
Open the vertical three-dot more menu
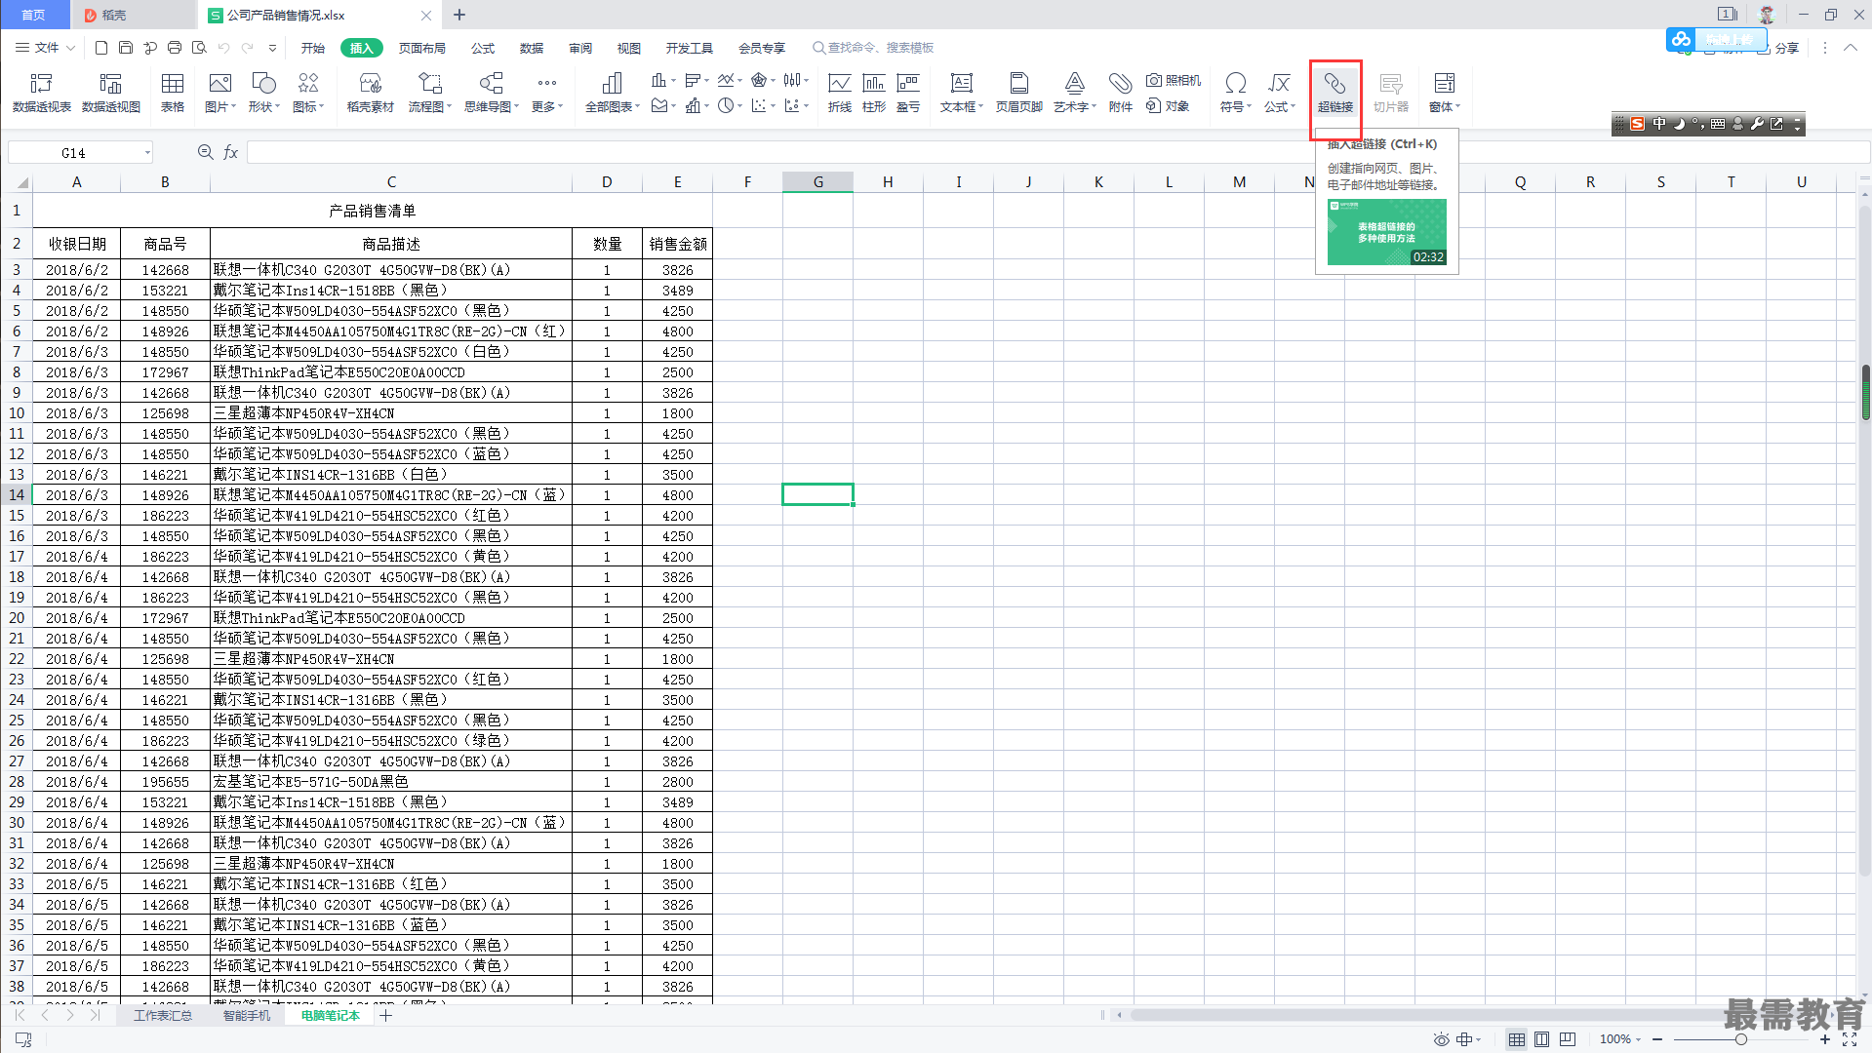[1825, 48]
